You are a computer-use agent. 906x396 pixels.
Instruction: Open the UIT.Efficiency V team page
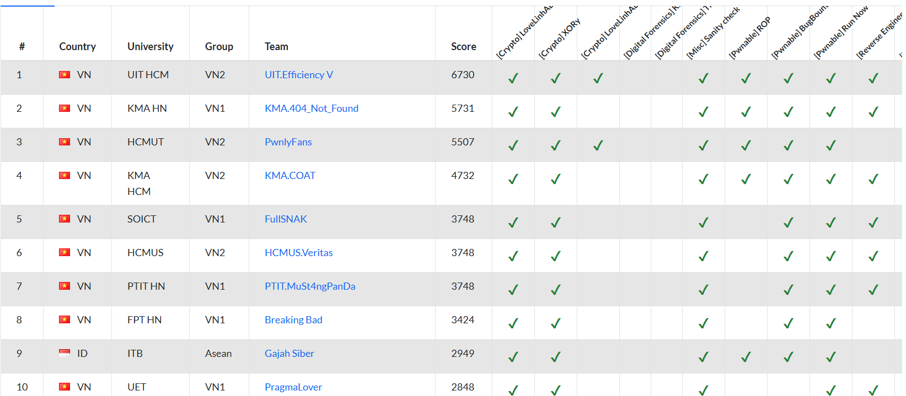coord(298,75)
